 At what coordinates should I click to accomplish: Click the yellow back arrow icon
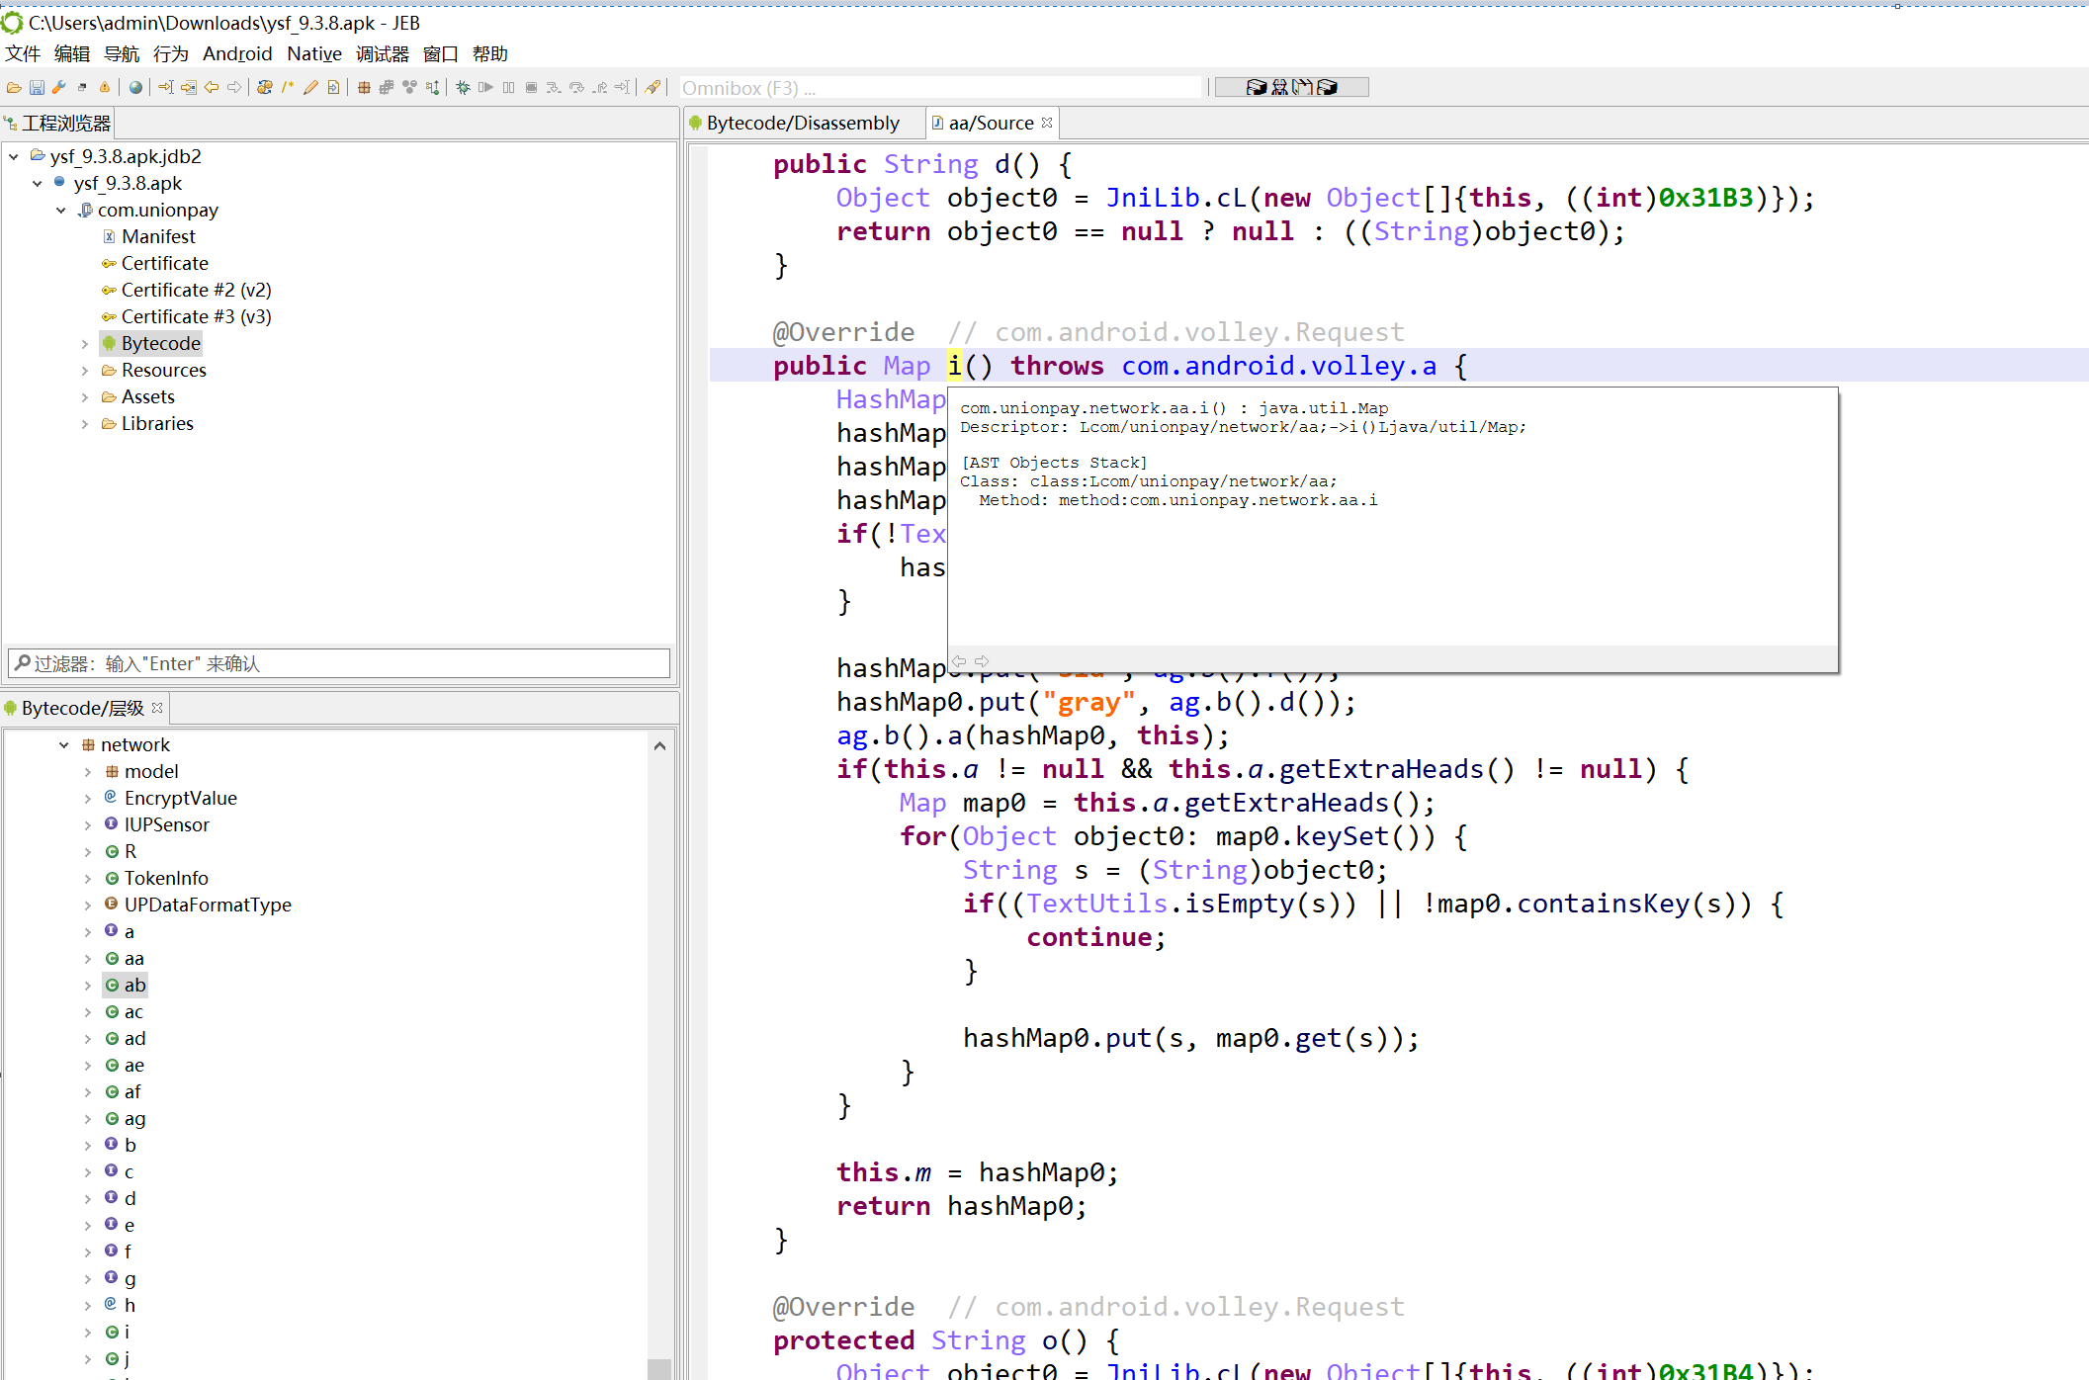212,88
